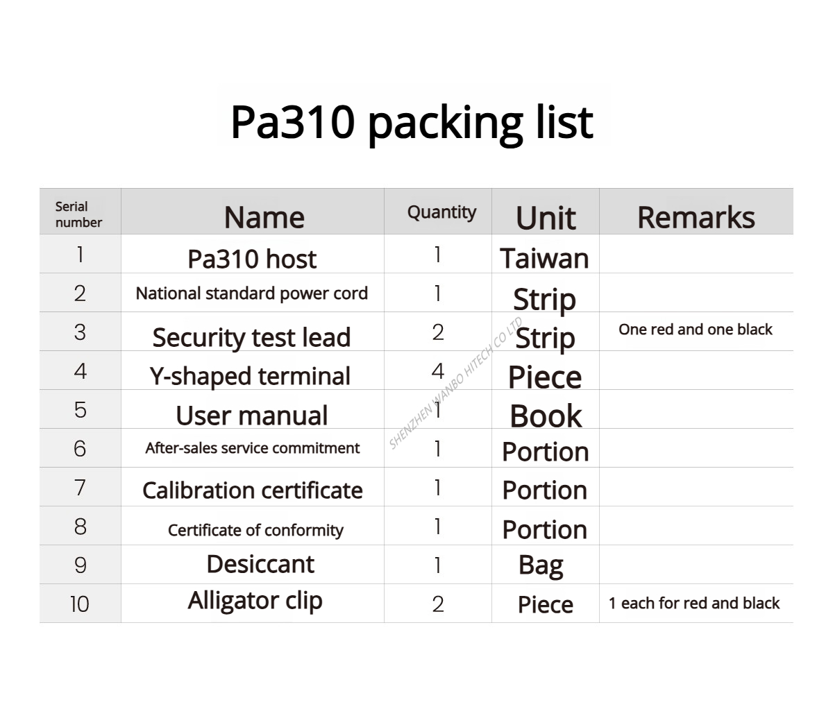Select the "Quantity" column header

(x=441, y=212)
